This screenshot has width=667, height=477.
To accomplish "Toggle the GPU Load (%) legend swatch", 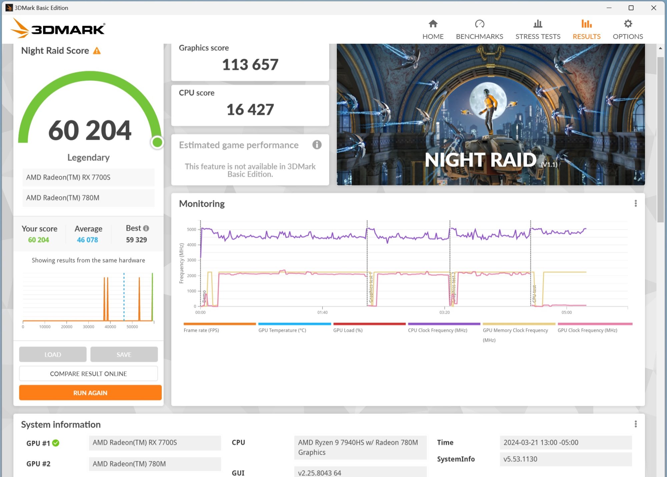I will [x=370, y=324].
